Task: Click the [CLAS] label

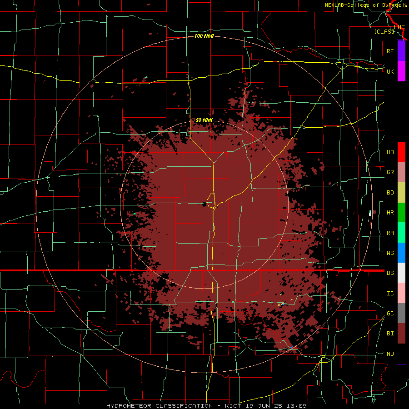Action: (x=384, y=31)
